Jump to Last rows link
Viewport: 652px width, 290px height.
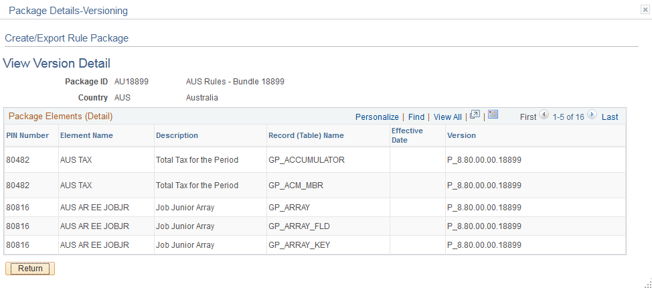click(610, 117)
